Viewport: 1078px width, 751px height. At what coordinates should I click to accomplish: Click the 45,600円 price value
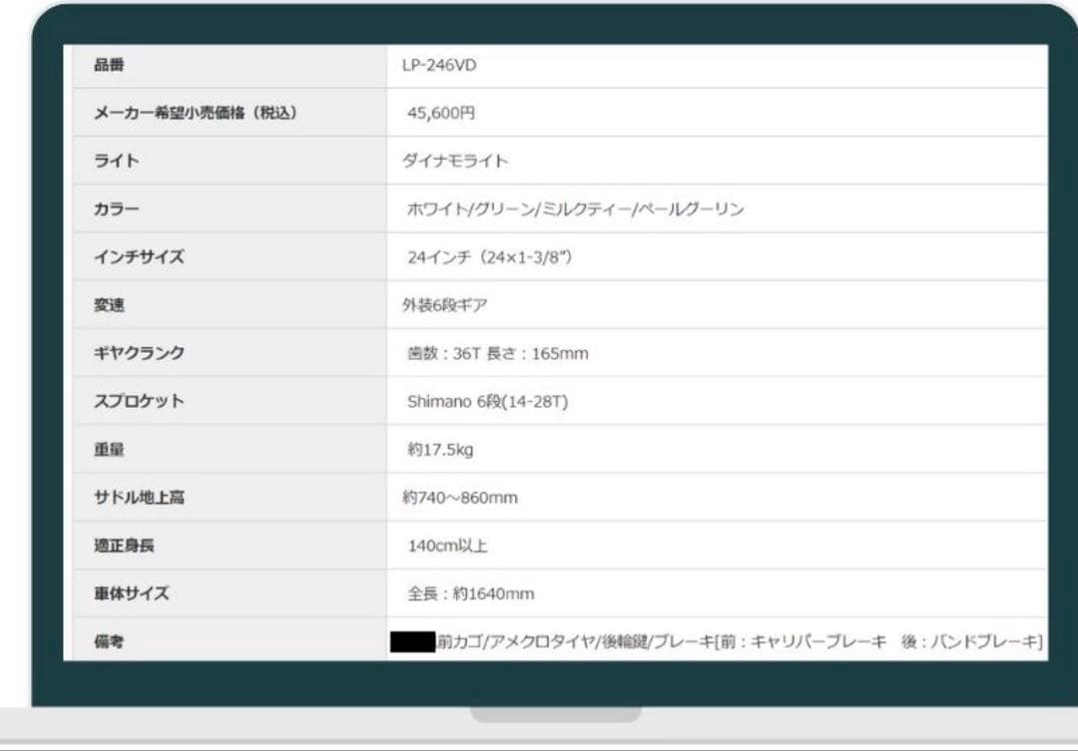[x=440, y=114]
